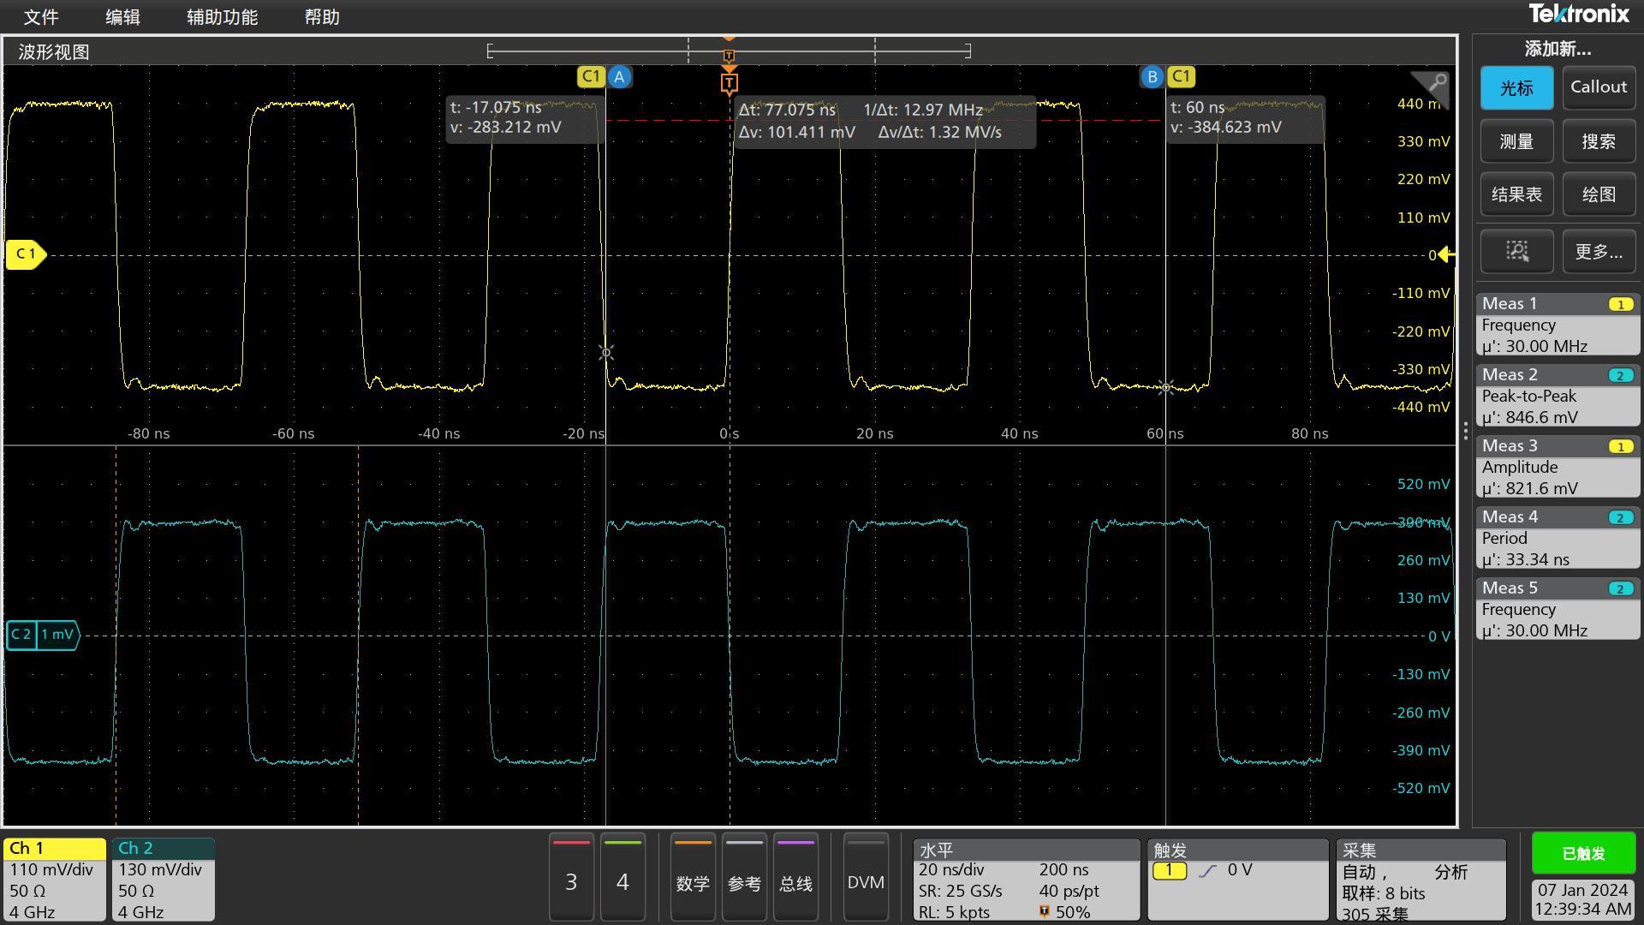Image resolution: width=1644 pixels, height=925 pixels.
Task: Click the C1 channel ground level handle
Action: click(x=25, y=254)
